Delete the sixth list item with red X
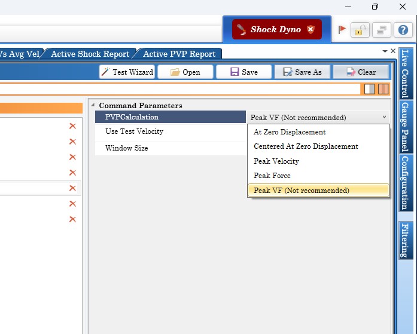 pos(72,204)
